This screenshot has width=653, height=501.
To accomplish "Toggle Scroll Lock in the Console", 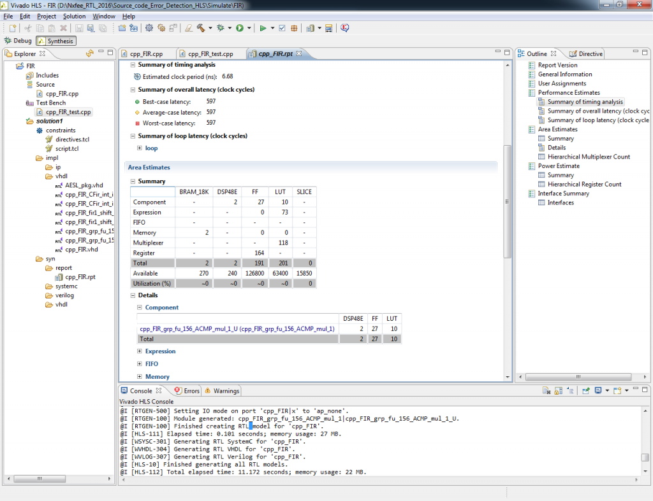I will 559,390.
